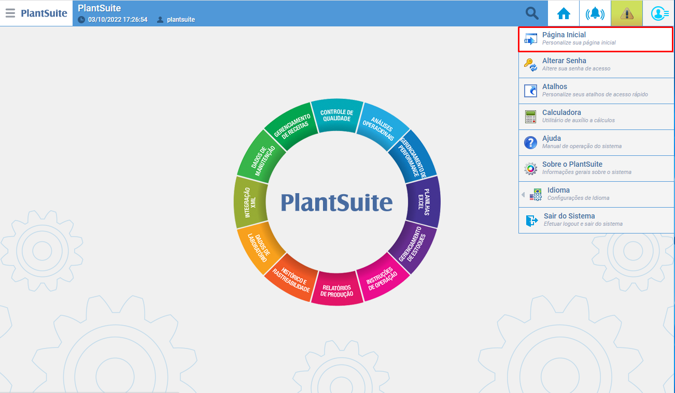Open Atalhos menu entry
Screen dimensions: 675x393
[x=596, y=91]
